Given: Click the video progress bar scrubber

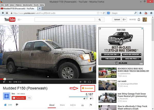Looking at the screenshot, I should [x=5, y=79].
